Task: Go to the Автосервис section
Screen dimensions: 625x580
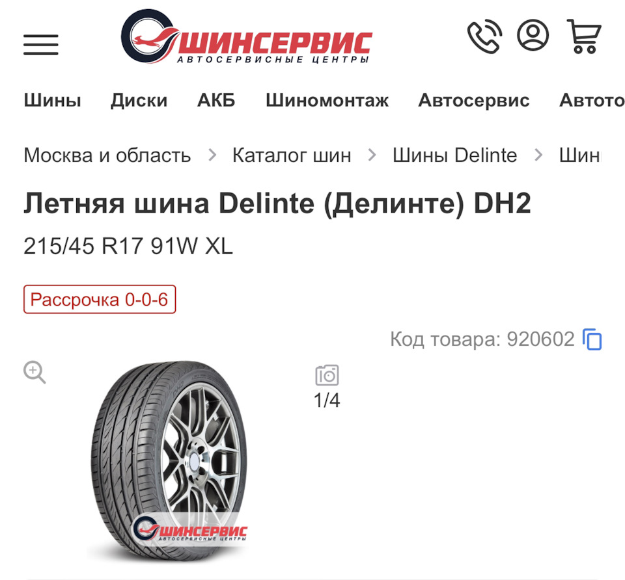Action: 473,100
